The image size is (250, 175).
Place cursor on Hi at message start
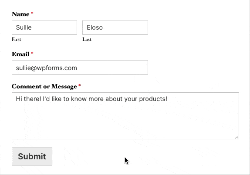pyautogui.click(x=18, y=99)
